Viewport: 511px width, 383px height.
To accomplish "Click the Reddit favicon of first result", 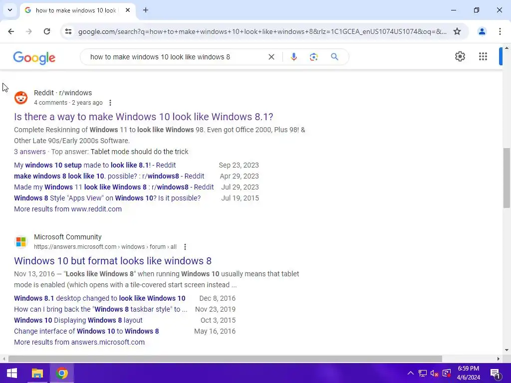I will [x=21, y=98].
